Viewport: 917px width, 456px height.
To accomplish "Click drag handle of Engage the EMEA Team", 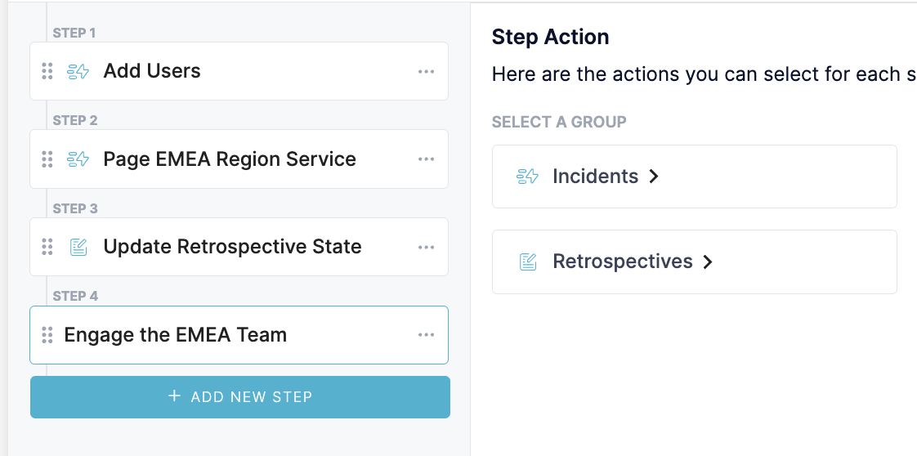I will tap(47, 335).
